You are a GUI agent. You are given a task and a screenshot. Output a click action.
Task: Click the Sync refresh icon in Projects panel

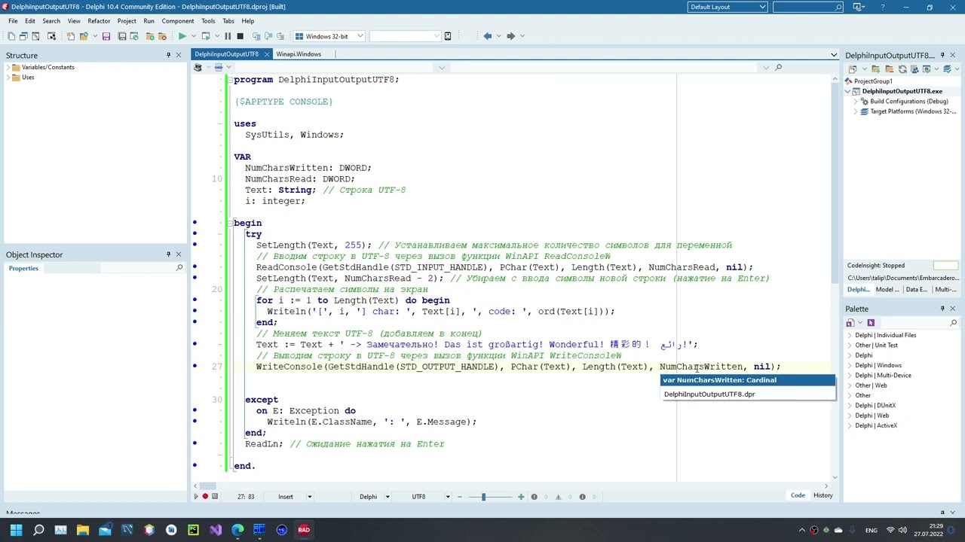click(902, 69)
